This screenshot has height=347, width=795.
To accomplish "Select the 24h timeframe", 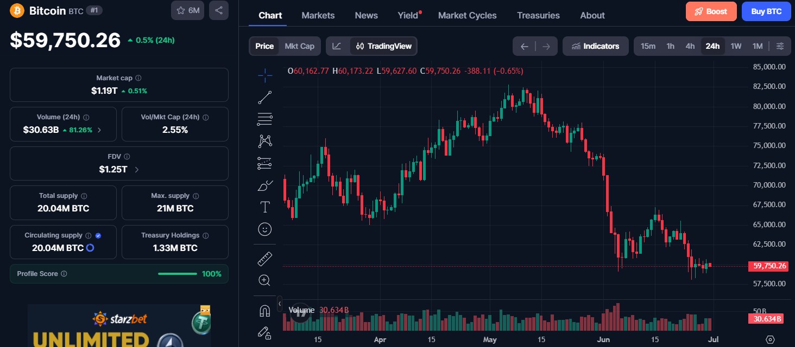I will [712, 46].
